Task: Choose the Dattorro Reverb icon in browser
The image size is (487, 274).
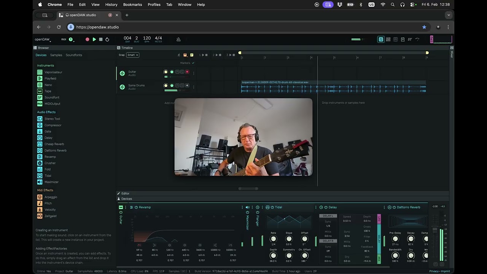Action: pyautogui.click(x=40, y=150)
